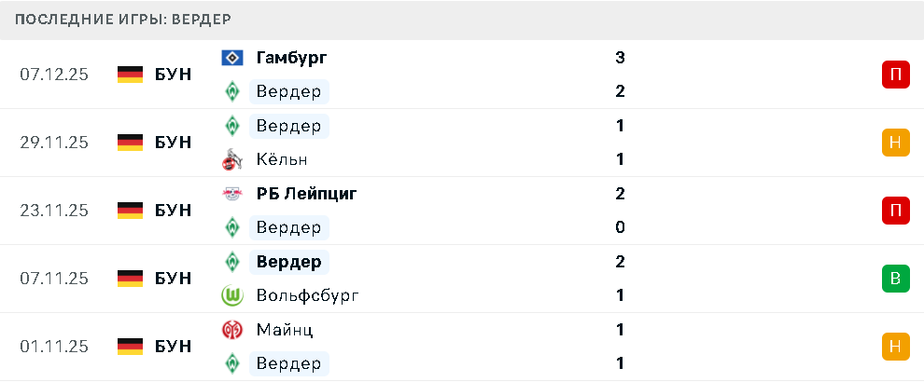This screenshot has width=924, height=382.
Task: Click the German flag beside 07.12.25
Action: click(130, 75)
